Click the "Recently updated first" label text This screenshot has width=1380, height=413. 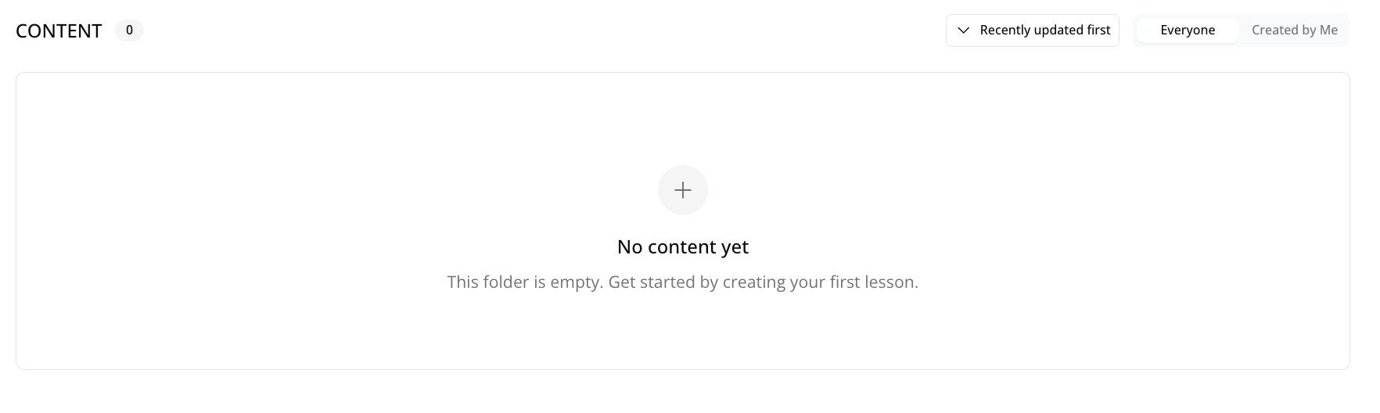coord(1044,31)
